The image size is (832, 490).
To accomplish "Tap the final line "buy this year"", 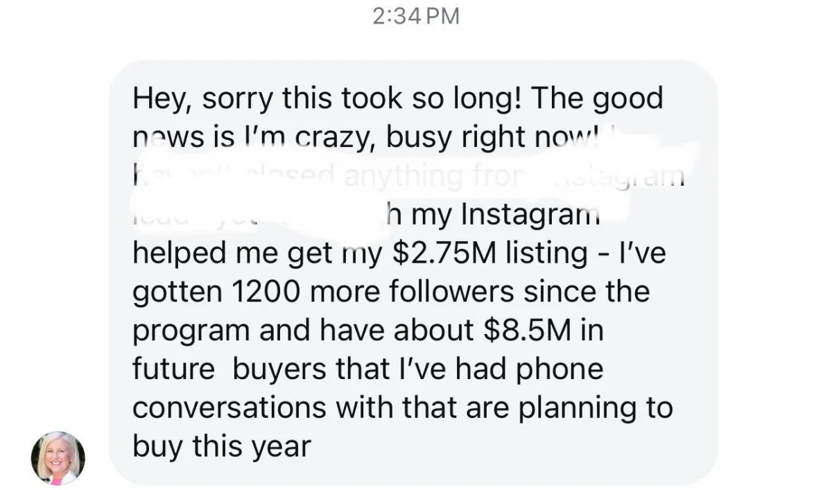I will tap(222, 447).
